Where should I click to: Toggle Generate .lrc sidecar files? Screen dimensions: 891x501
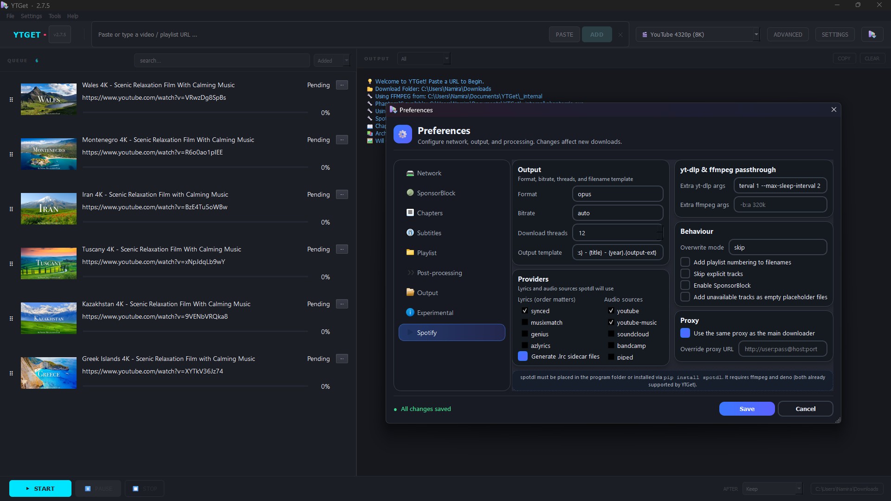[523, 356]
